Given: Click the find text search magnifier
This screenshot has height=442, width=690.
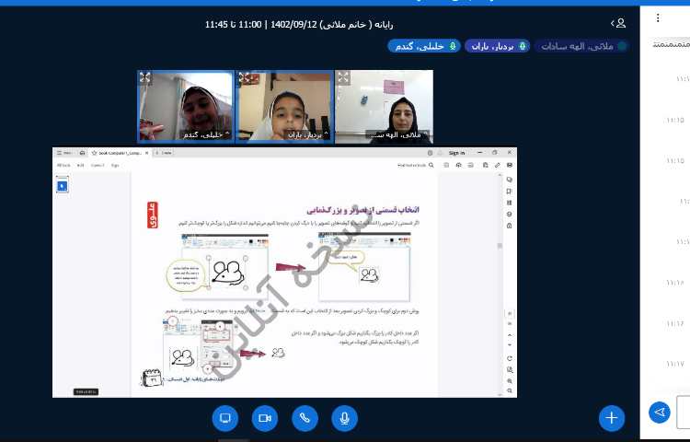Looking at the screenshot, I should click(x=431, y=165).
